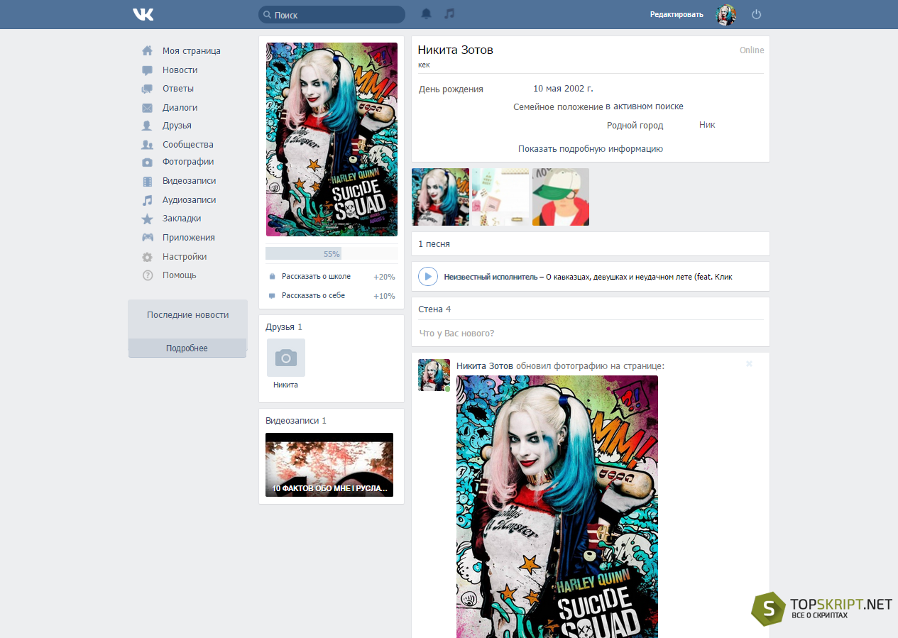Open Настройки menu entry
The image size is (898, 638).
185,257
